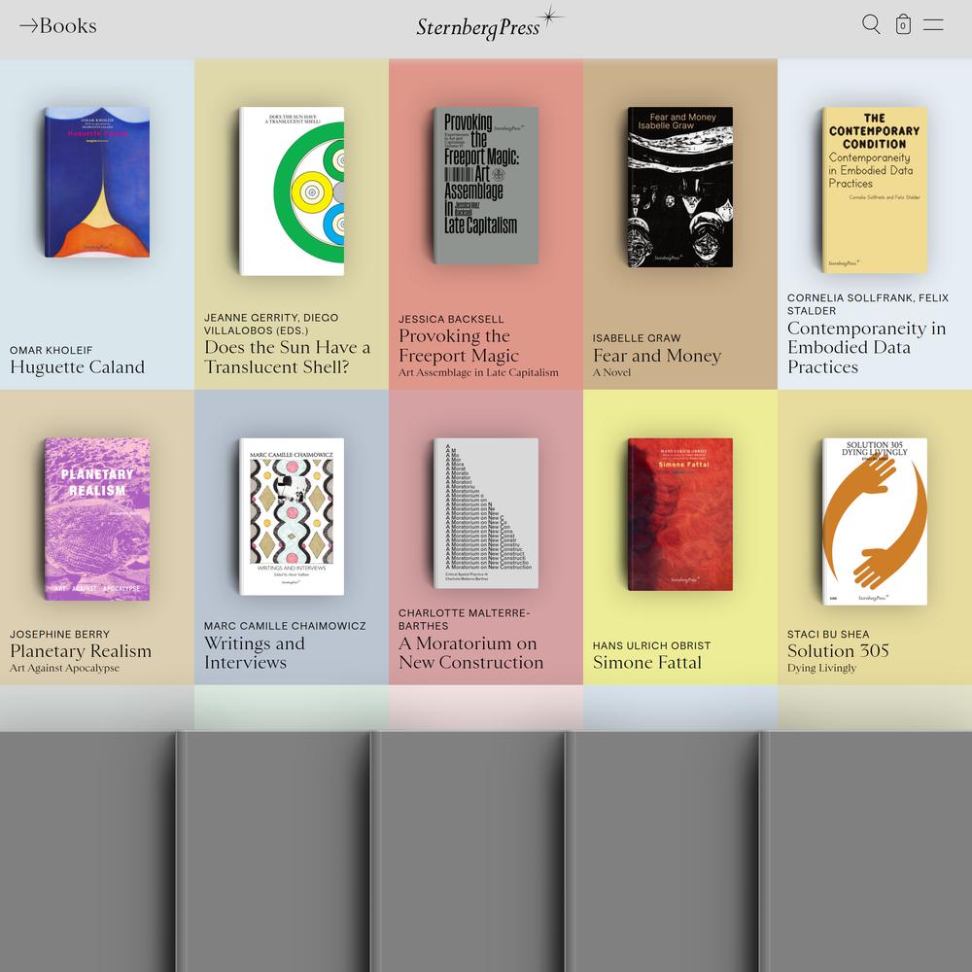This screenshot has height=972, width=972.
Task: Click the 'Provoking the Freeport Magic' title
Action: tap(459, 345)
